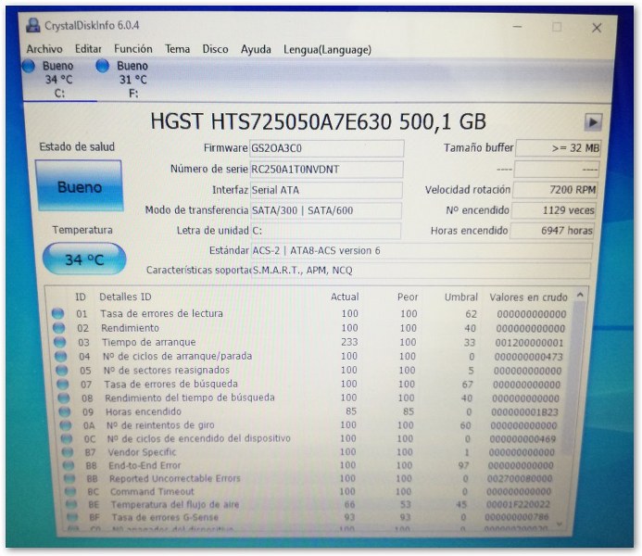Click the CrystalDiskInfo title bar app icon
The image size is (642, 556).
pyautogui.click(x=32, y=25)
